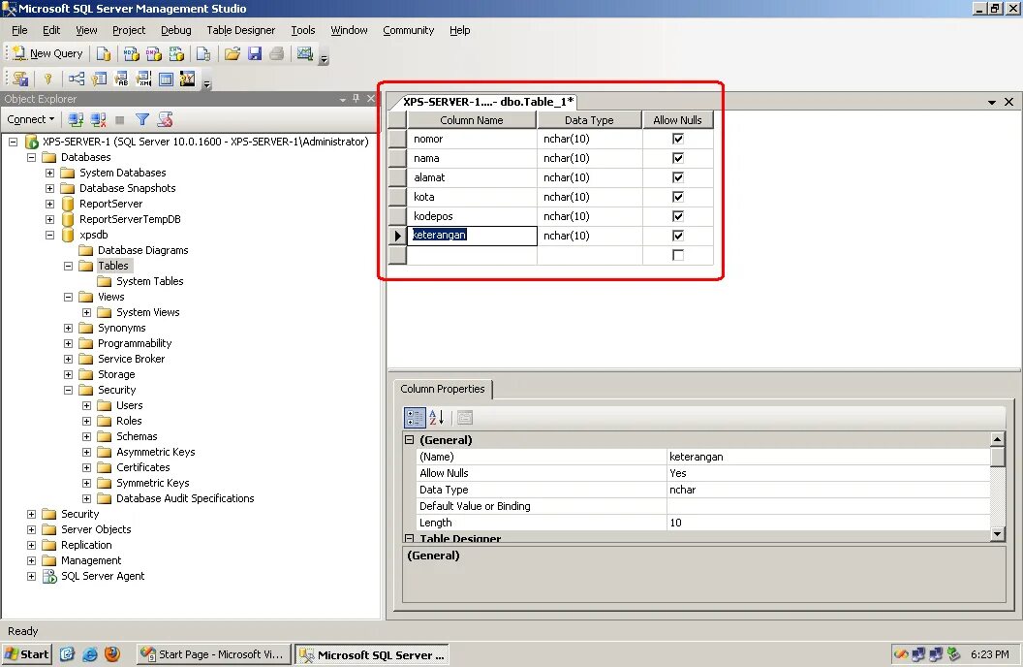1023x667 pixels.
Task: Pin the Object Explorer panel (auto-hide)
Action: point(356,99)
